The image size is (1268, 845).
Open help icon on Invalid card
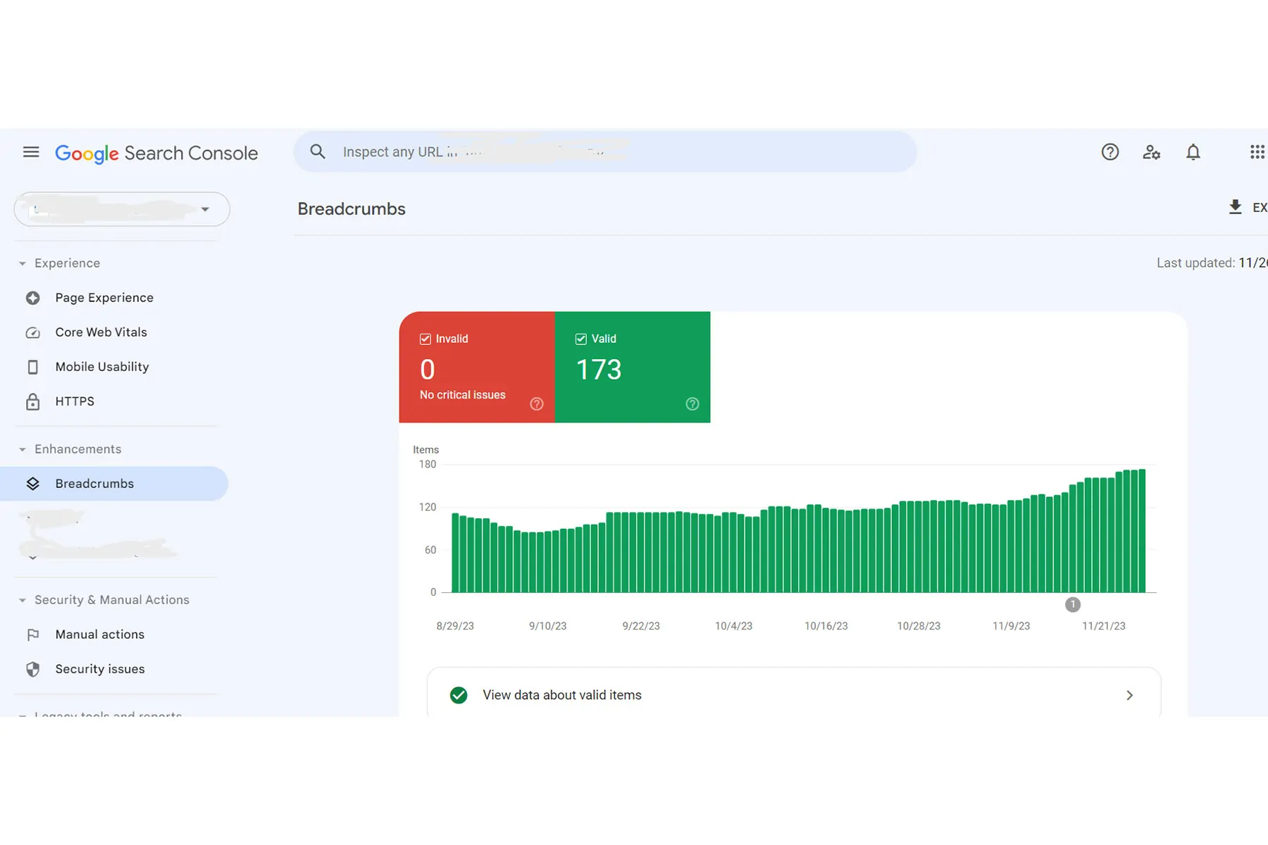tap(537, 404)
